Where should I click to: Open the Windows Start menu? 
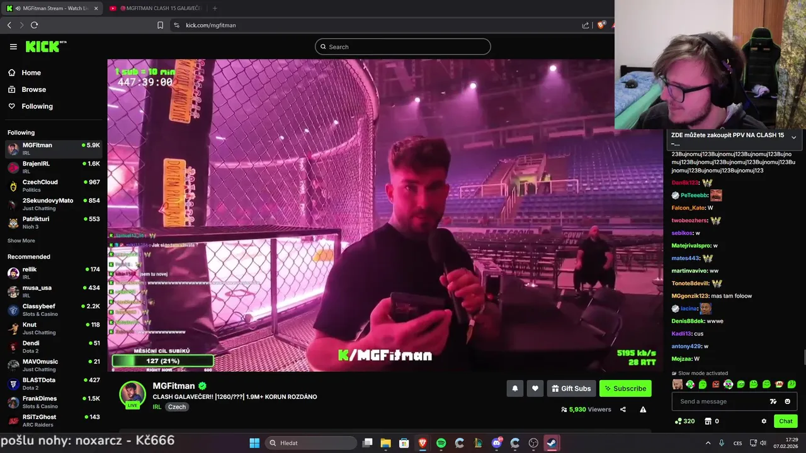pyautogui.click(x=254, y=443)
